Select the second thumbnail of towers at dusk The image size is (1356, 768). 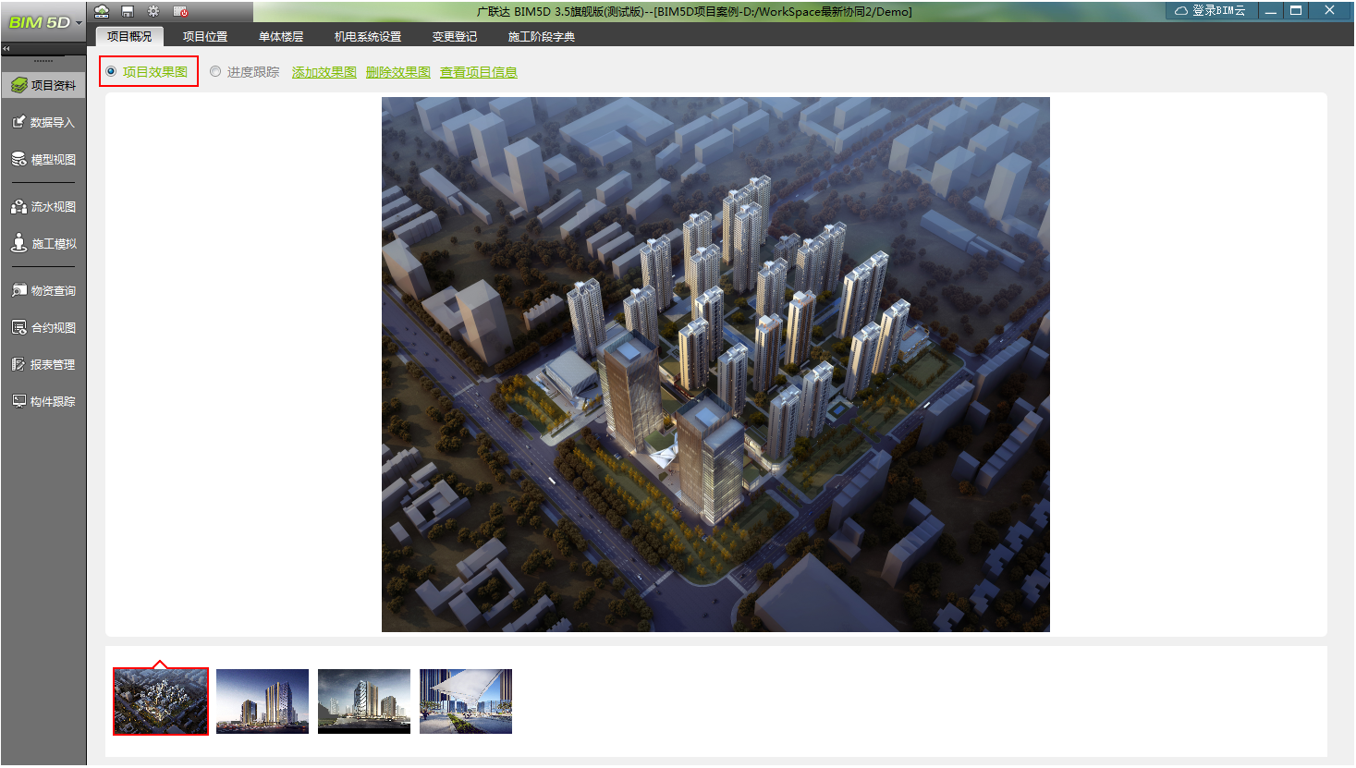coord(263,701)
